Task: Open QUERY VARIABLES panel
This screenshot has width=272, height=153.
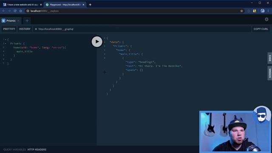Action: point(14,150)
